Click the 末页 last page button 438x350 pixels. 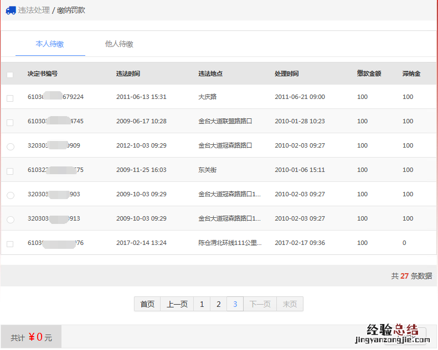click(290, 304)
